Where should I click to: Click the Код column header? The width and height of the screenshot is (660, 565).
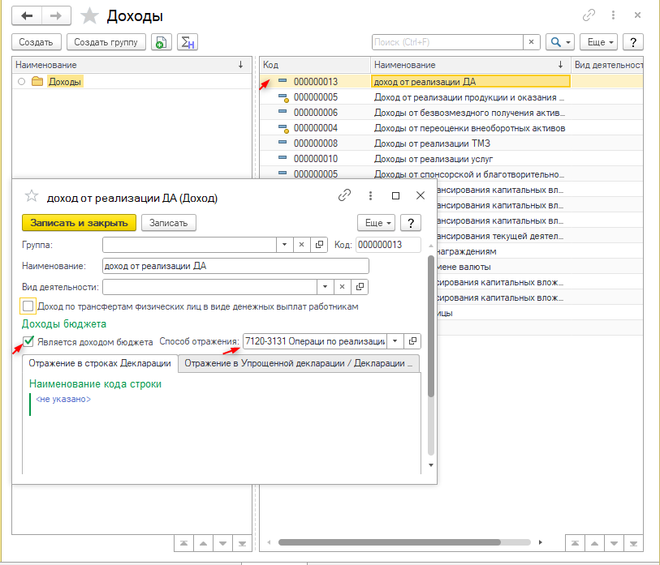[315, 65]
